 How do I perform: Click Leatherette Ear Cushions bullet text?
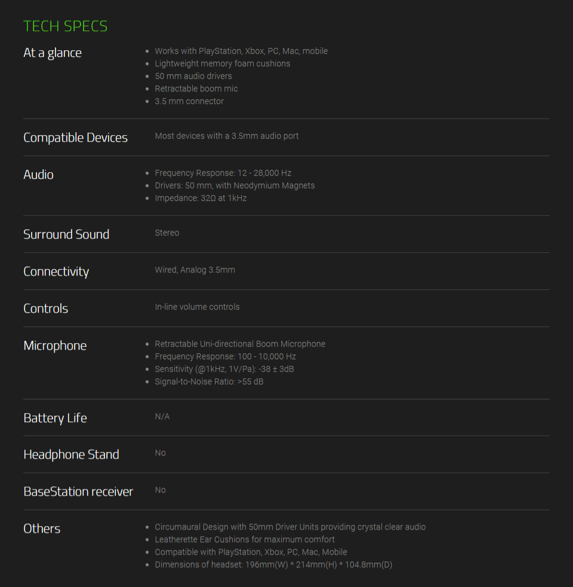(245, 539)
